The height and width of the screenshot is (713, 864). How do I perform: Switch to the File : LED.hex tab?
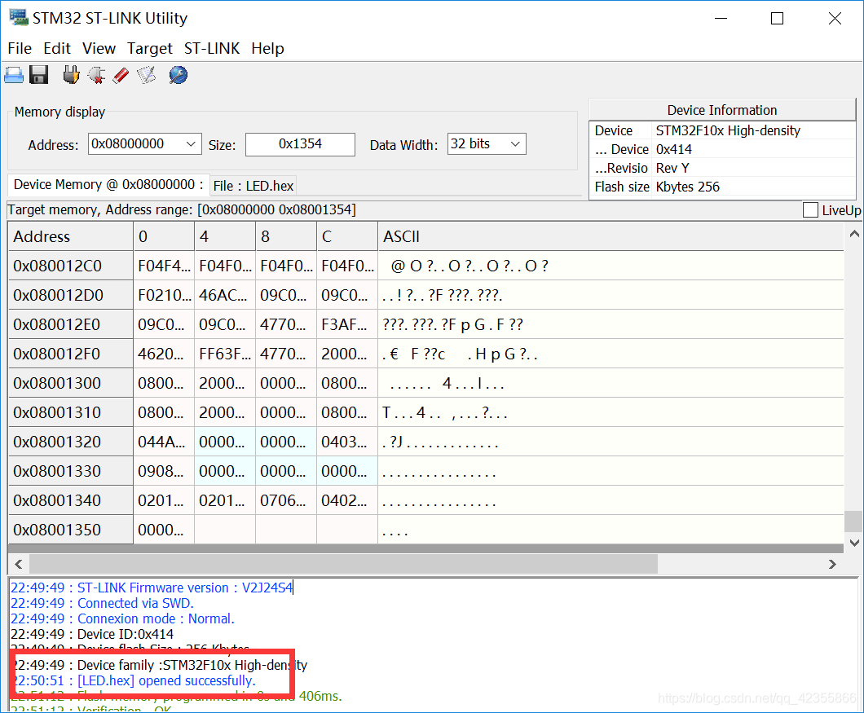(x=253, y=187)
